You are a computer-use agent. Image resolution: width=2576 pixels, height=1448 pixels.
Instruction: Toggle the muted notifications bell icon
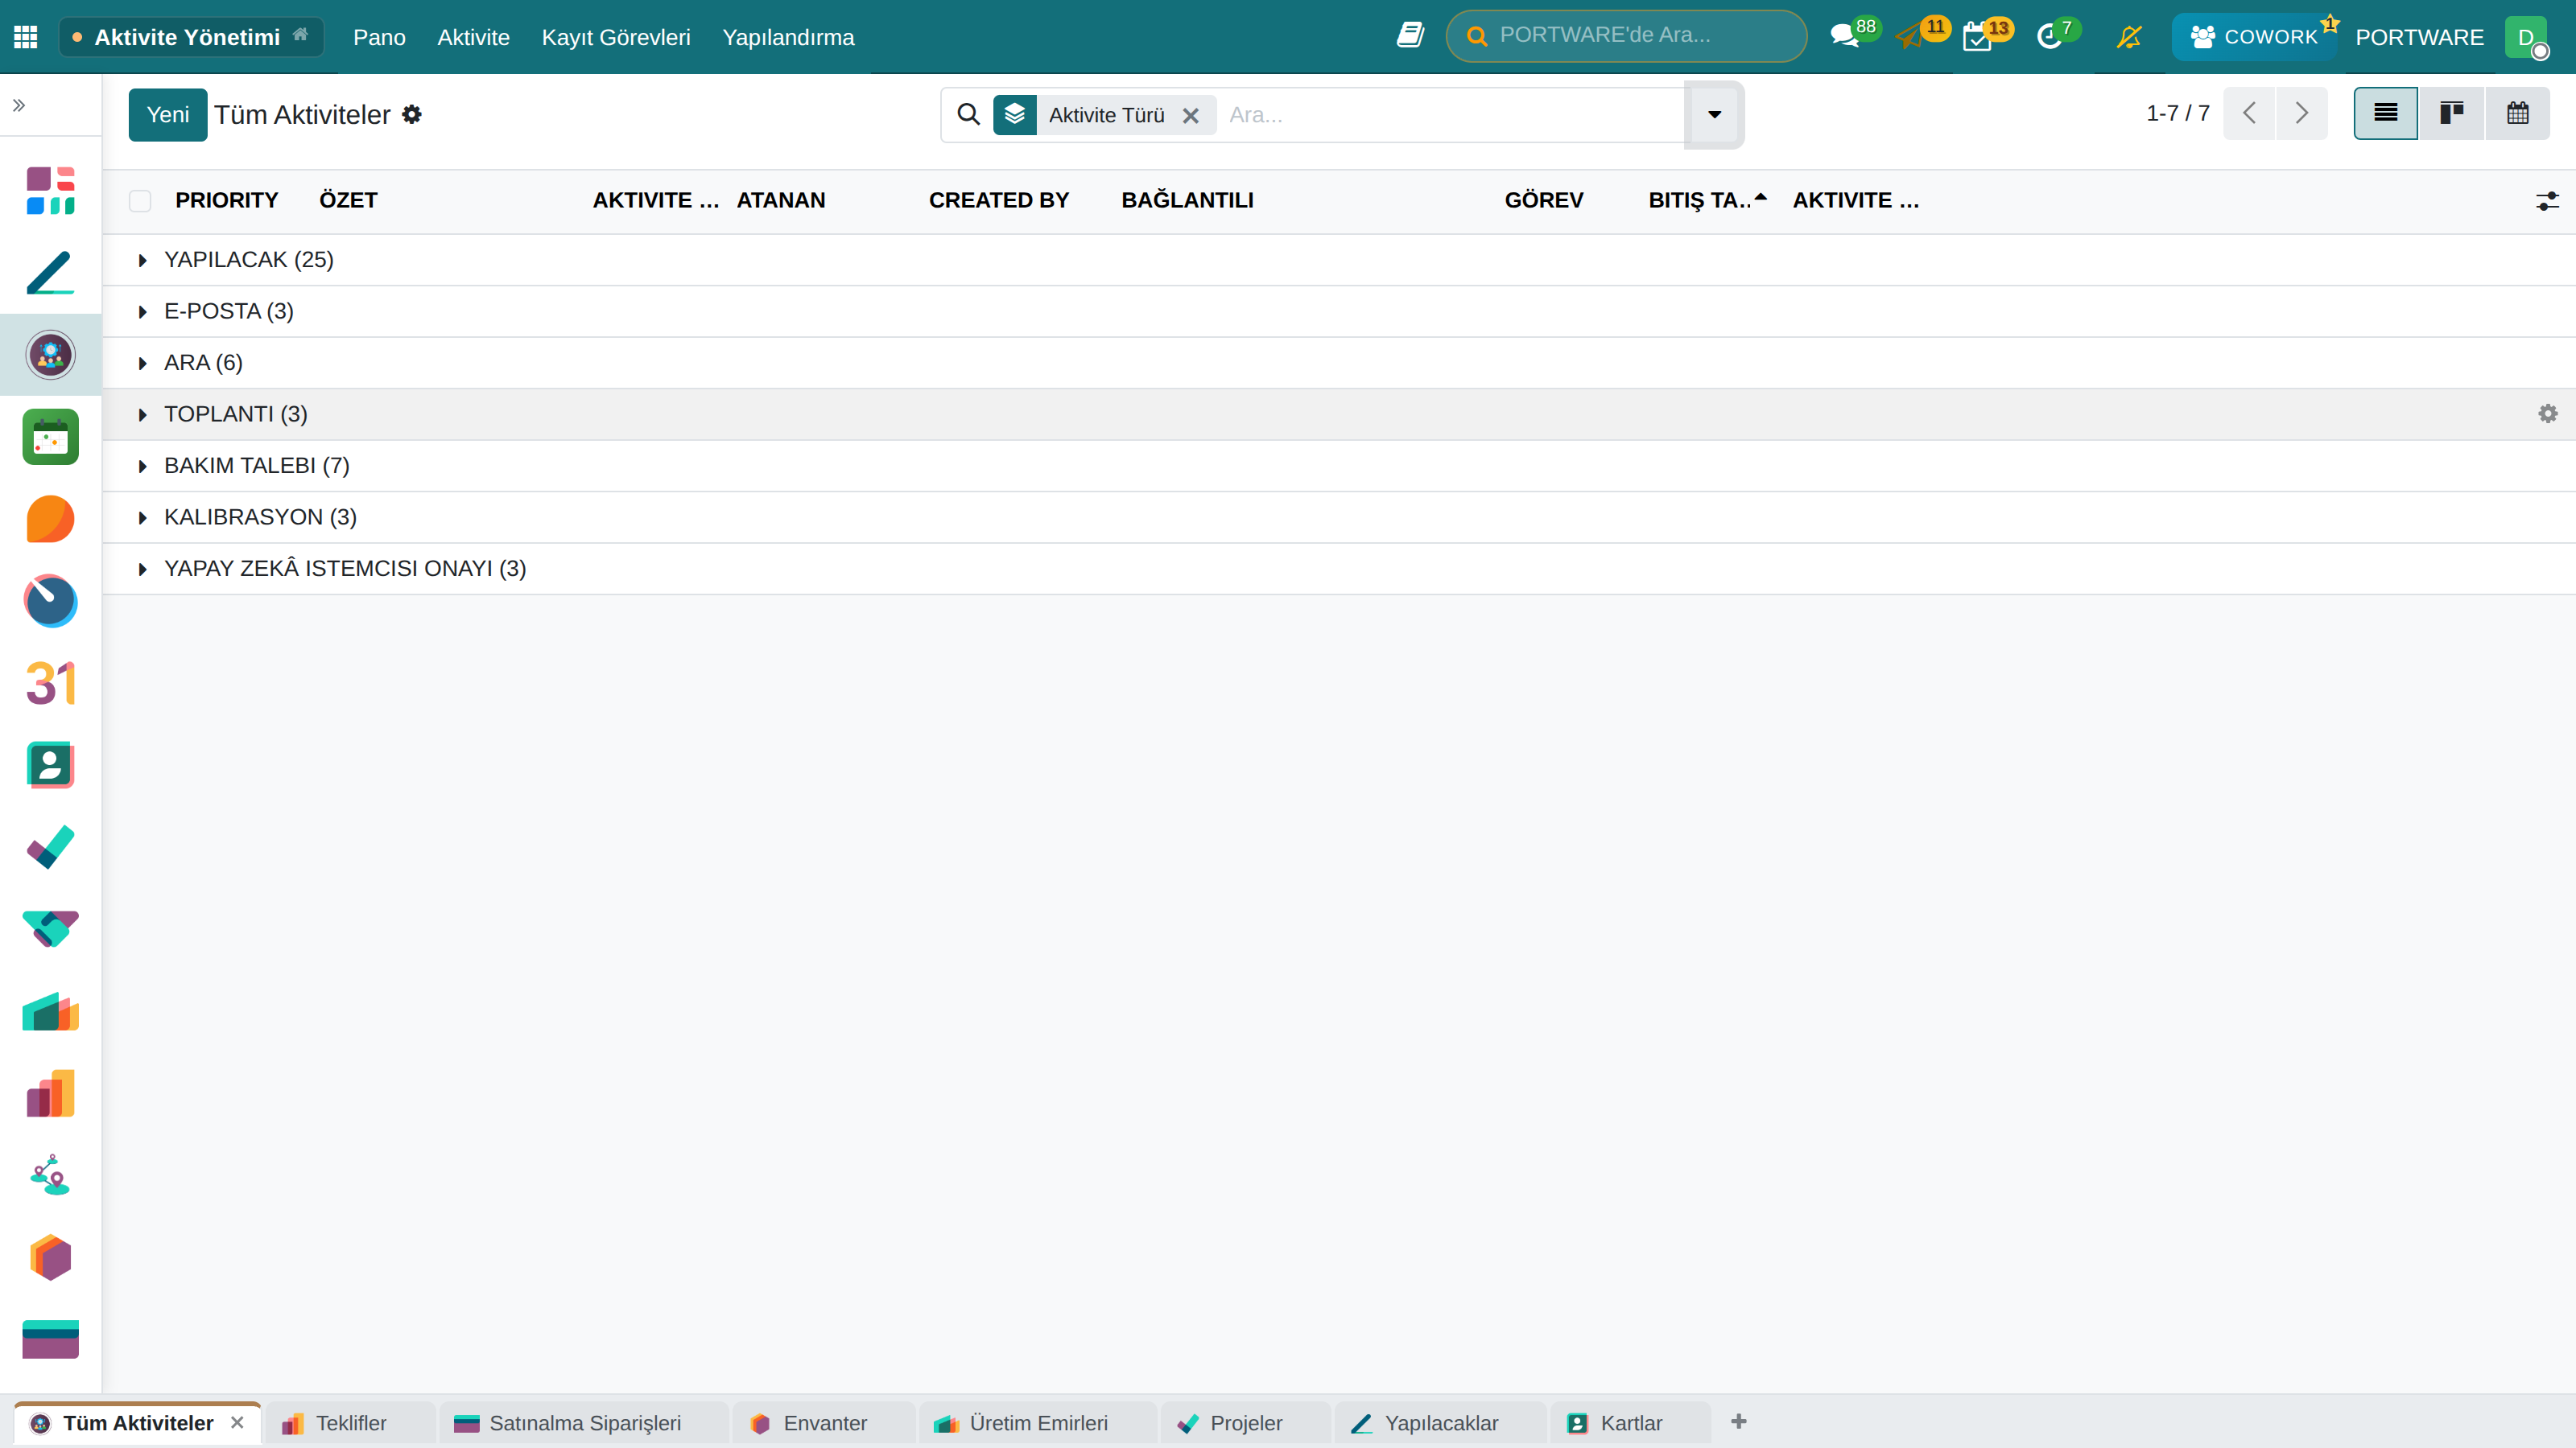[x=2129, y=37]
